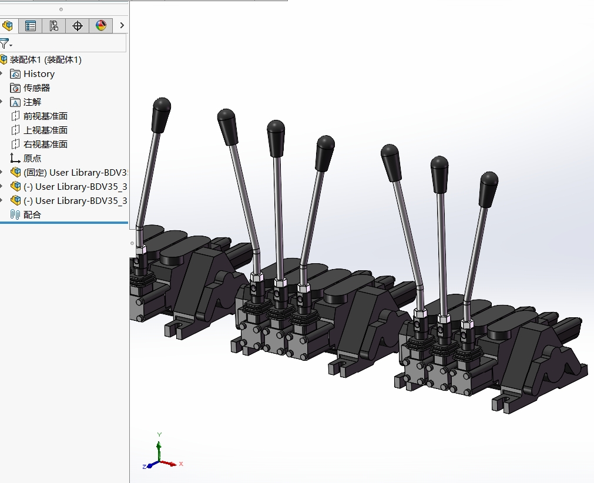
Task: Click the panel grip dot above the tabs
Action: (x=61, y=9)
